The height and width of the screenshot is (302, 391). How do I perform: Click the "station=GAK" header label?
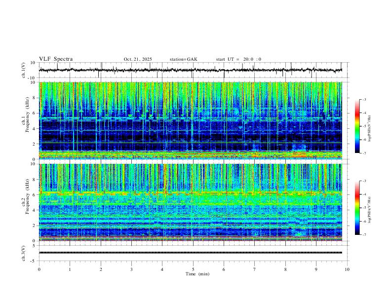(x=183, y=59)
